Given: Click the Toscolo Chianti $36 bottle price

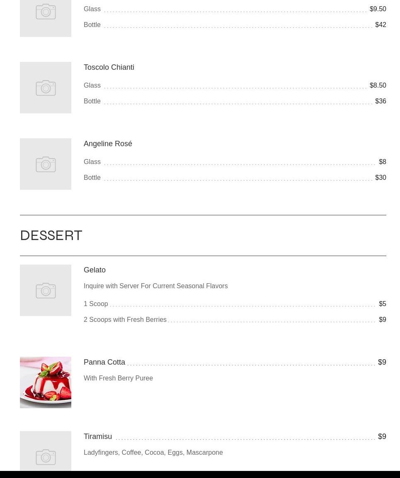Looking at the screenshot, I should point(381,101).
